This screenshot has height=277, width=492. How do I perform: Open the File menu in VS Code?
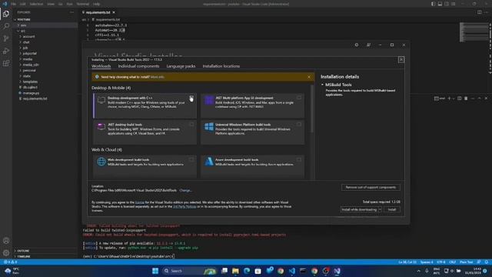point(14,4)
